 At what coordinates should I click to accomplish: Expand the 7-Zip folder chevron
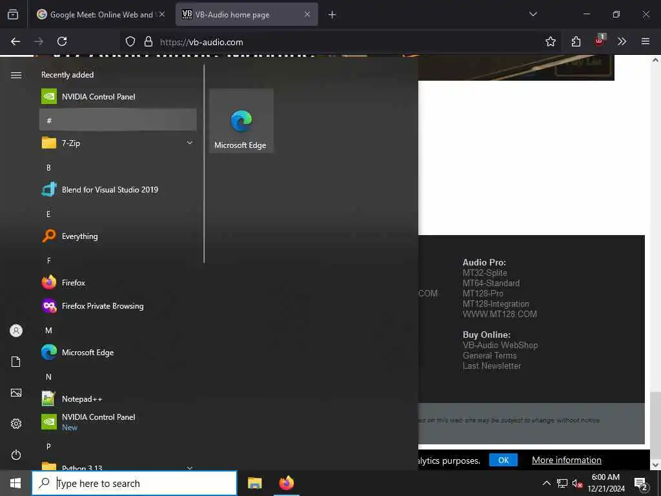pyautogui.click(x=189, y=143)
